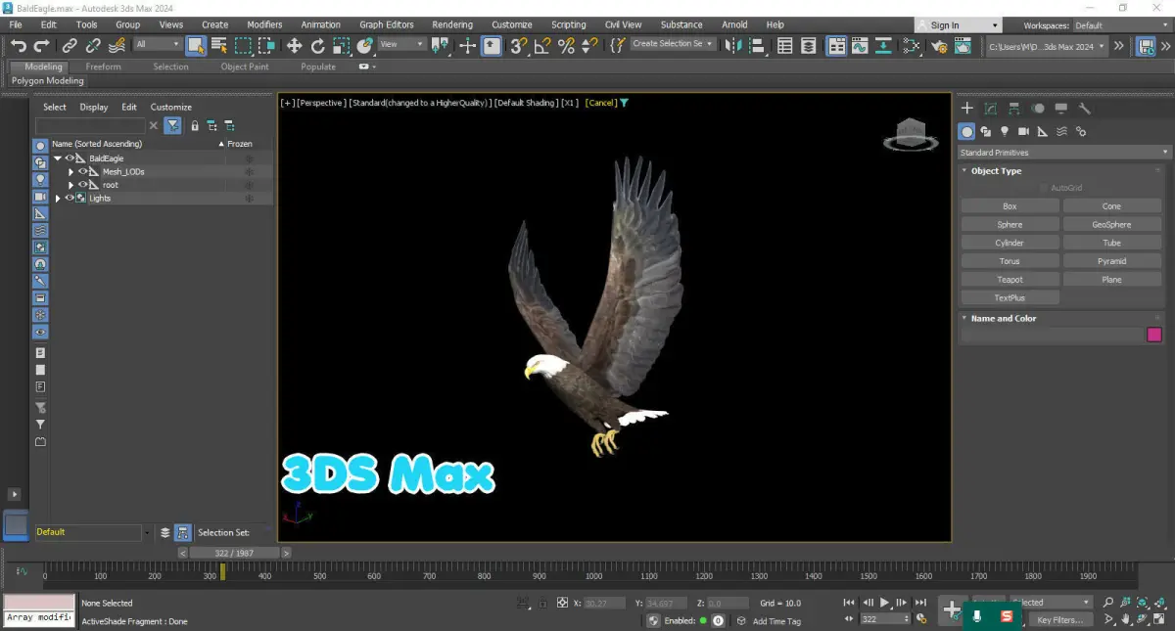
Task: Click the ViewCube in the viewport
Action: tap(911, 135)
